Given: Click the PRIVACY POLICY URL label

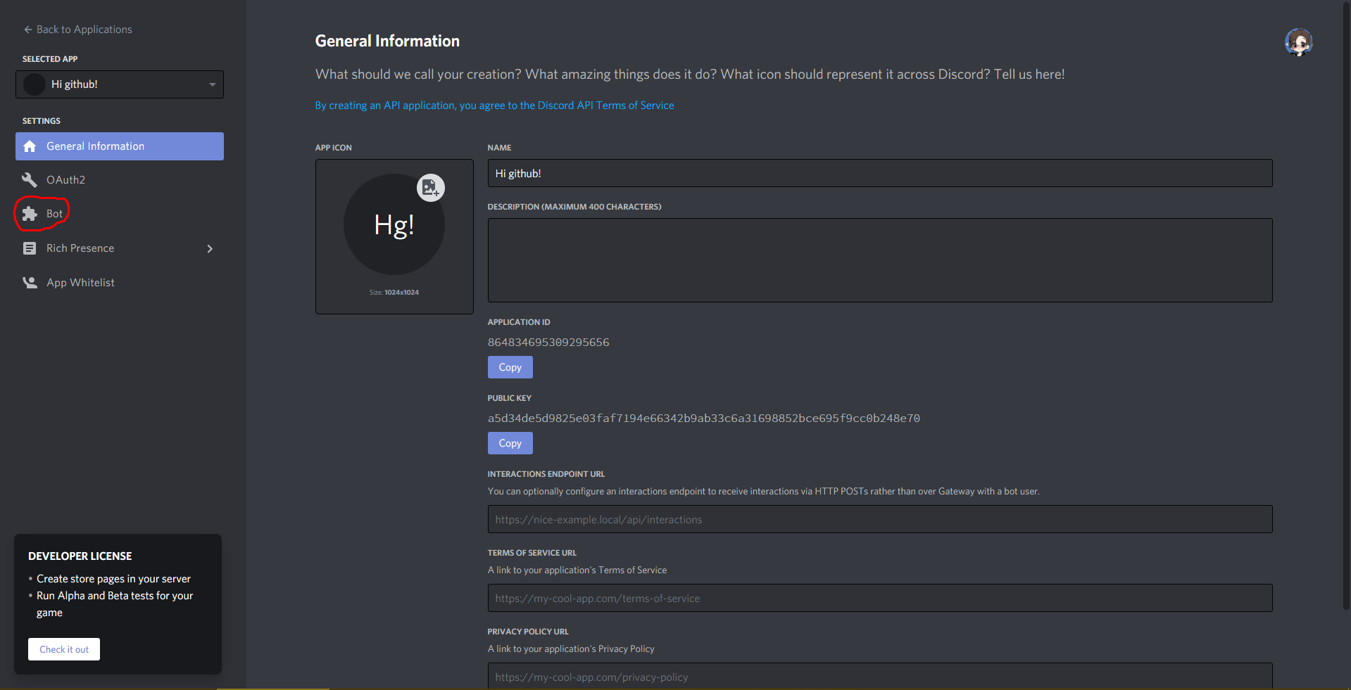Looking at the screenshot, I should 528,632.
